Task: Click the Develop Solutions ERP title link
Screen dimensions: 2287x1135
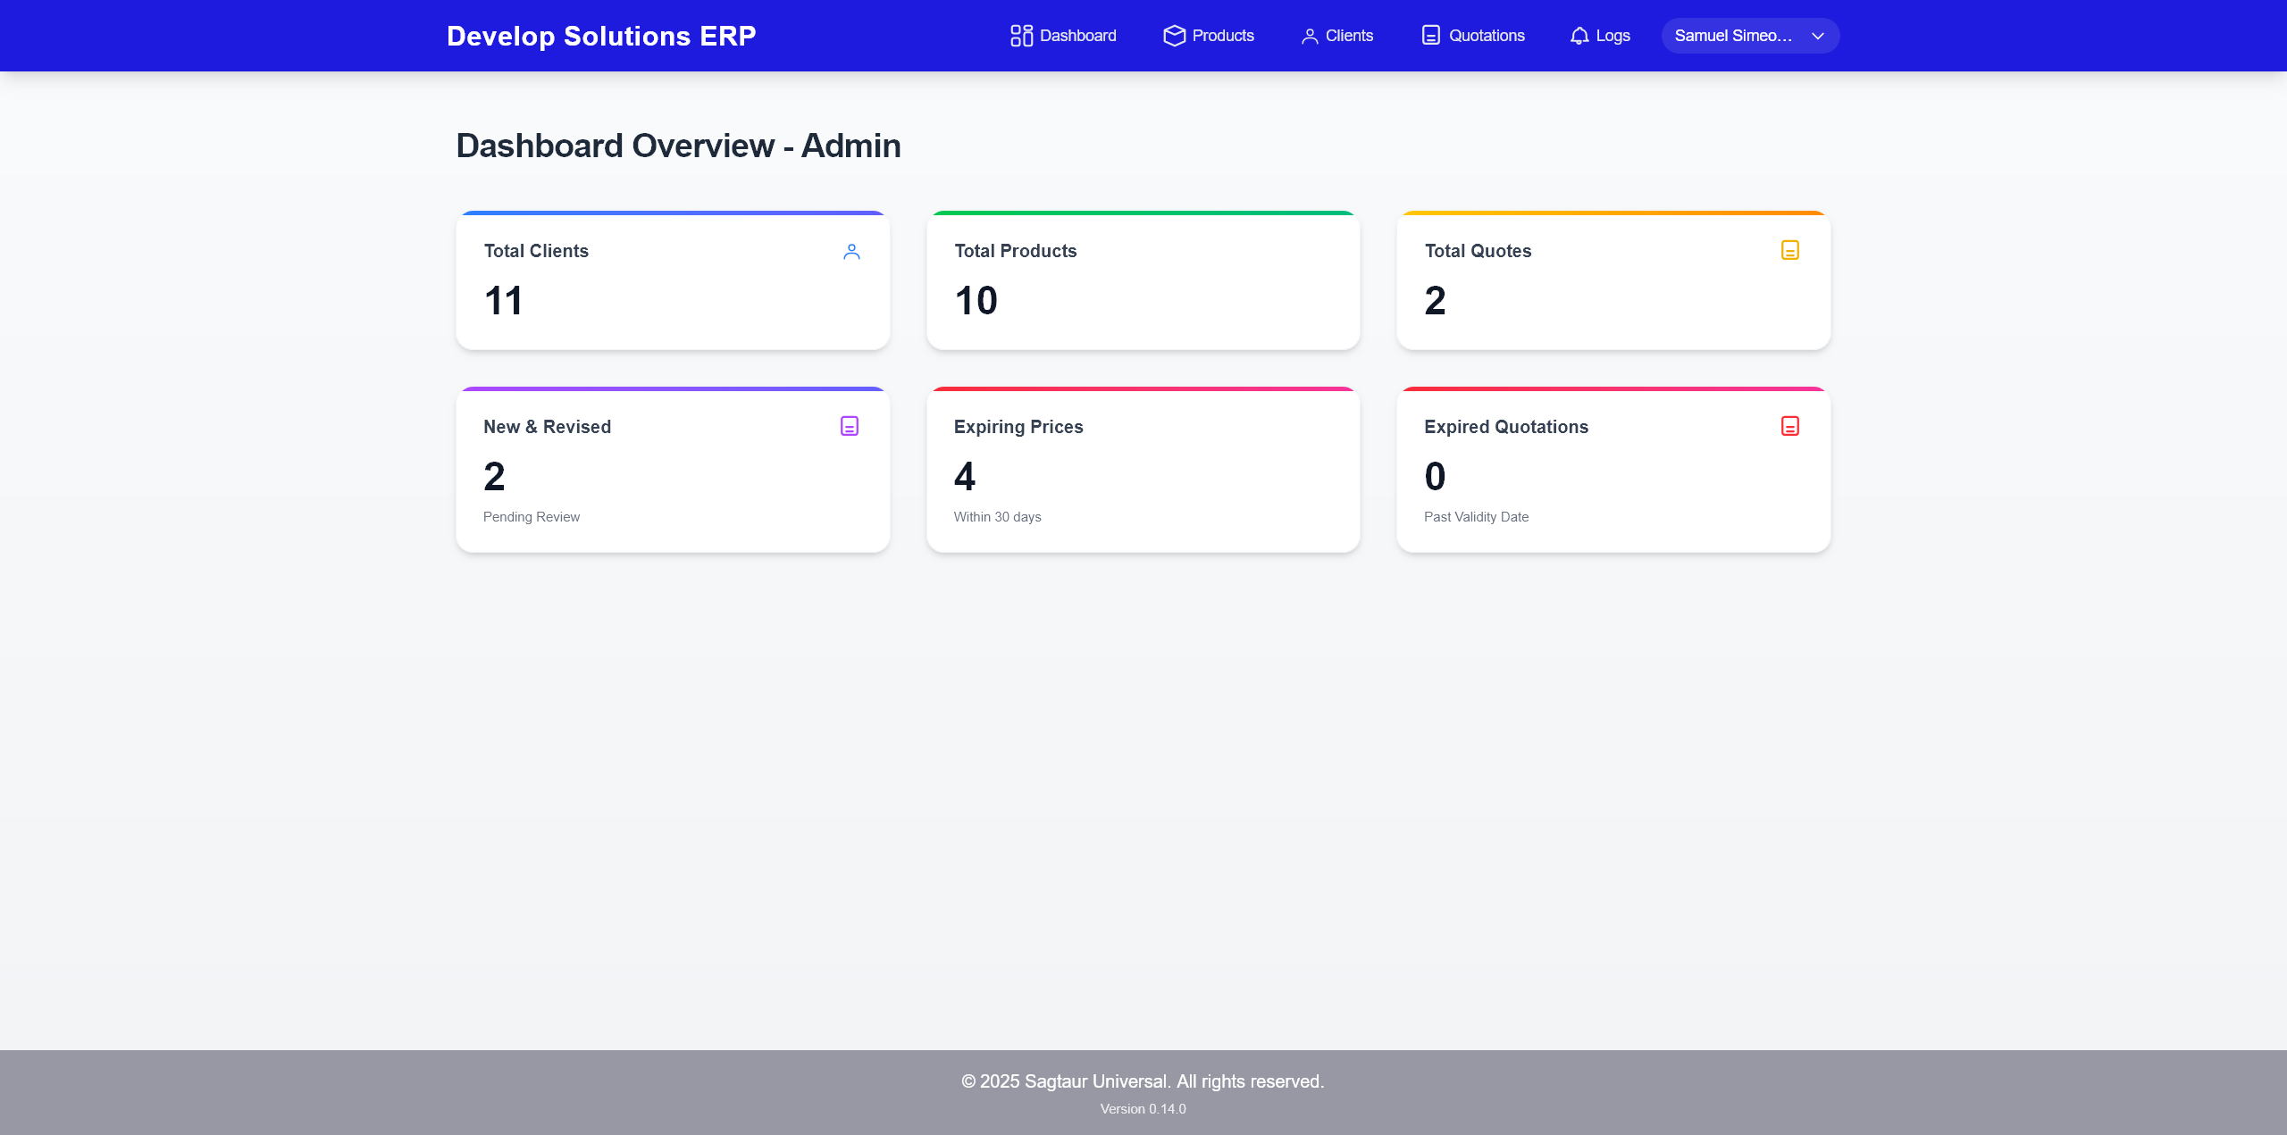Action: point(601,36)
